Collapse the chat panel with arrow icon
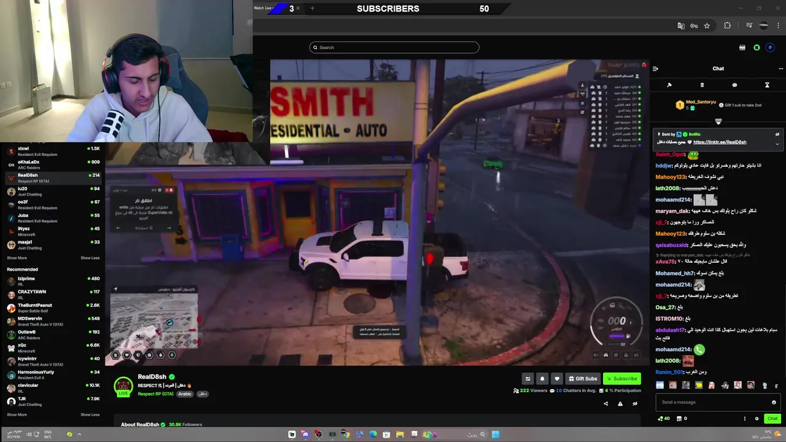 (655, 69)
